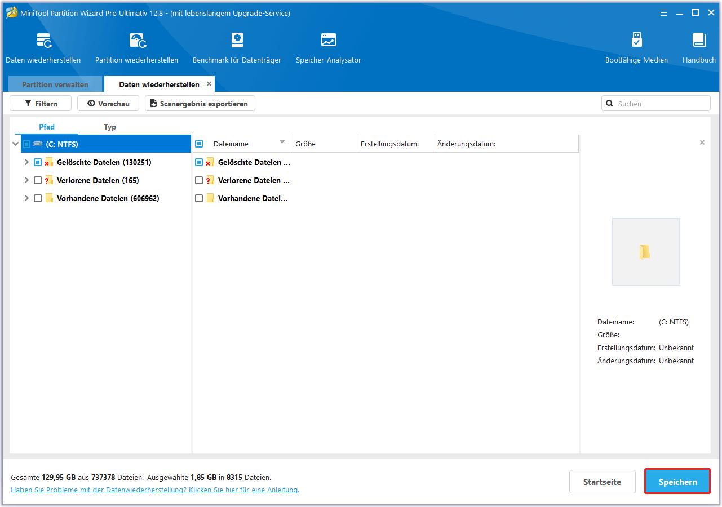Click the Dateiname column header text
The image size is (722, 507).
231,144
